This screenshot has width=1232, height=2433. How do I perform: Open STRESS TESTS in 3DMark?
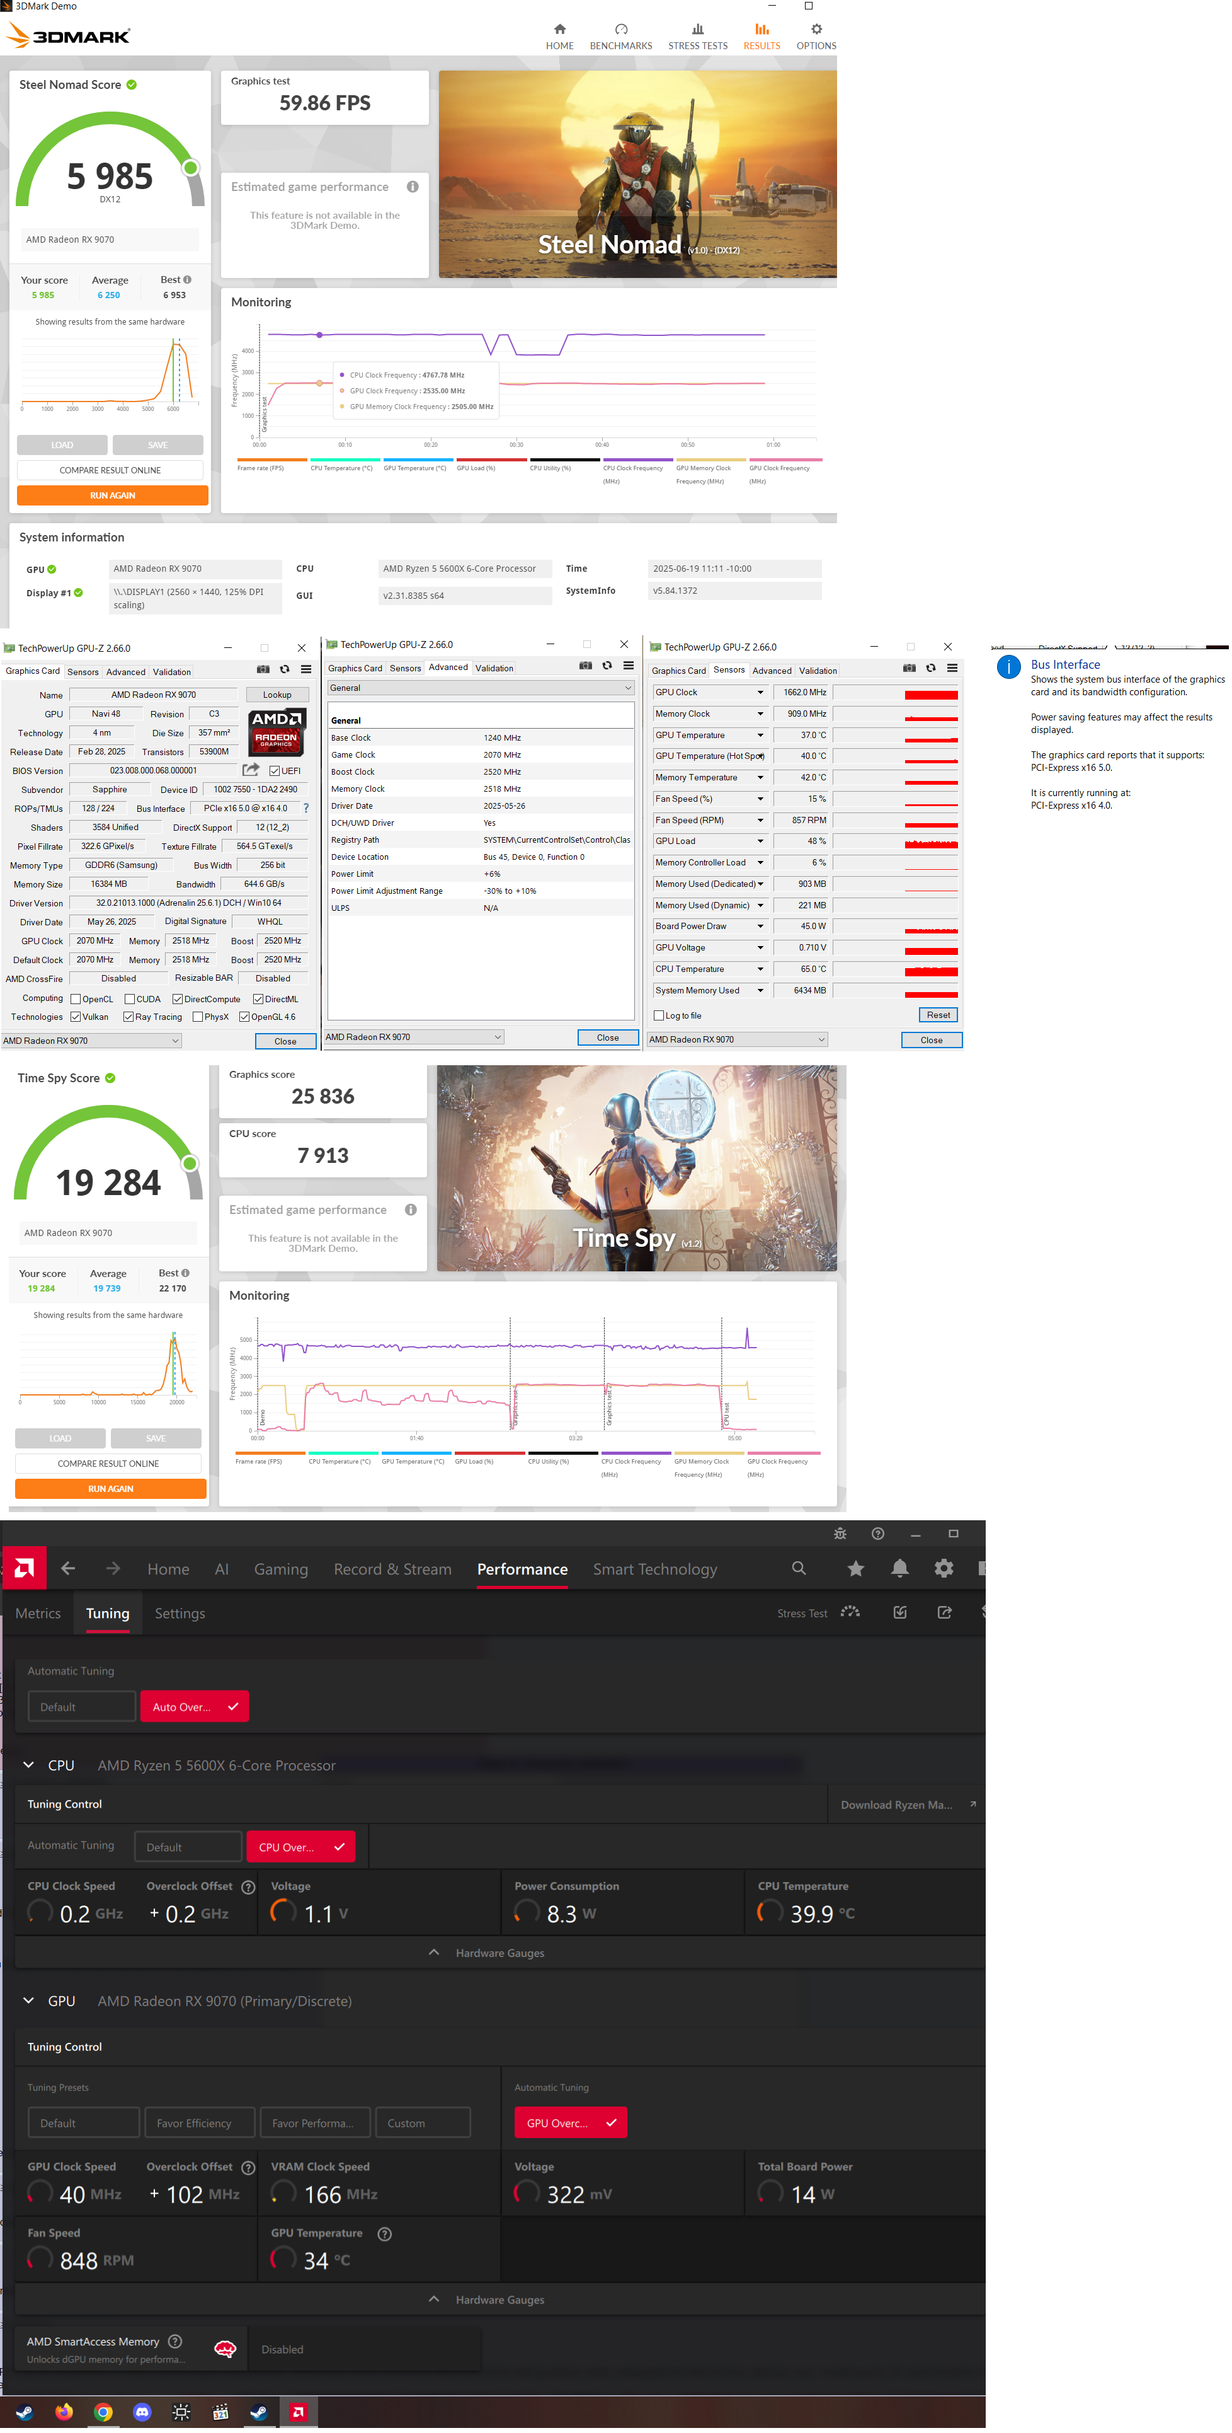[698, 37]
